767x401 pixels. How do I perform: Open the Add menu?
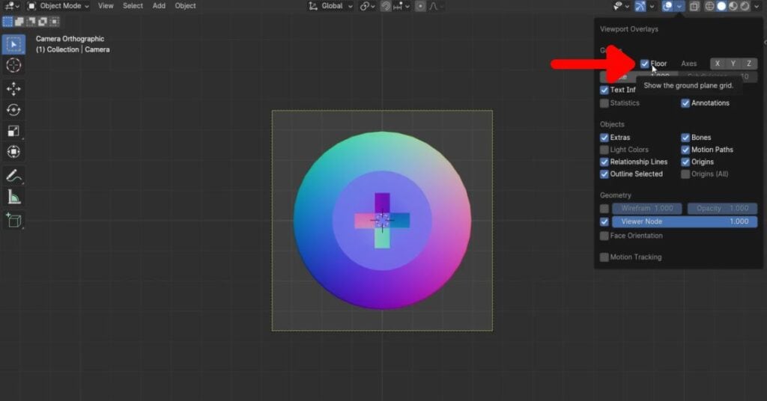coord(159,6)
